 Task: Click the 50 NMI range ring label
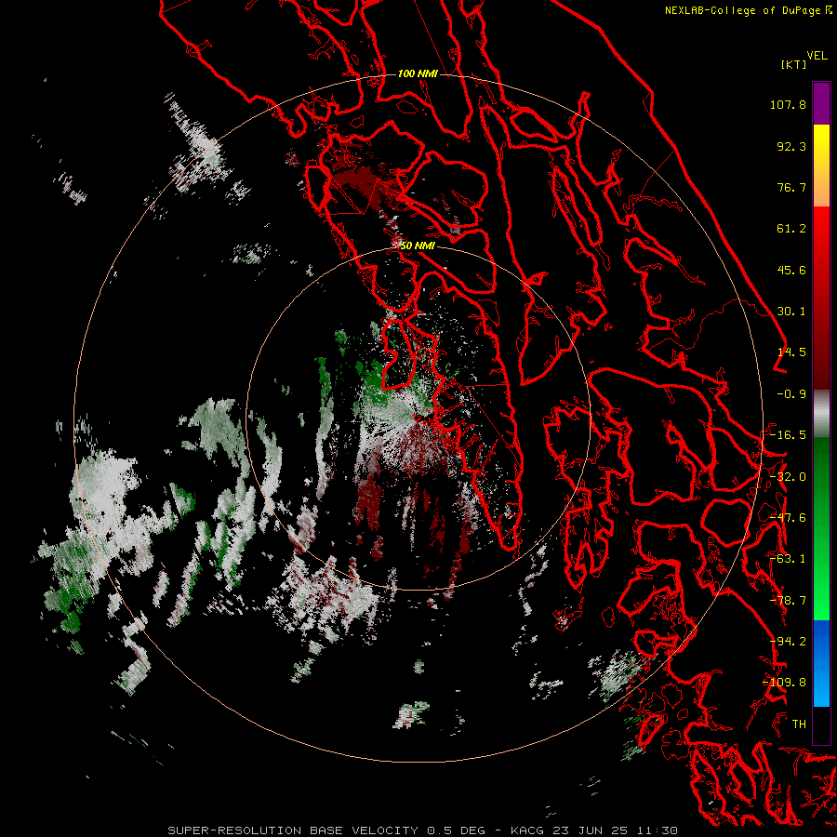tap(418, 246)
